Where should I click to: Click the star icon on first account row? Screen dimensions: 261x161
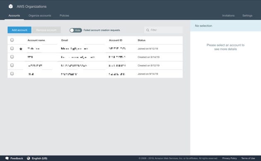point(21,49)
